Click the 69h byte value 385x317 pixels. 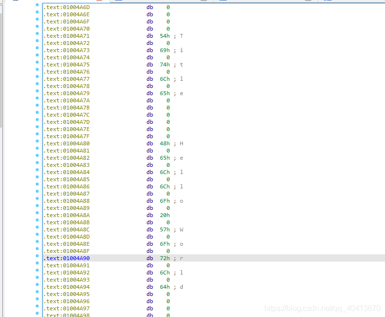click(165, 50)
